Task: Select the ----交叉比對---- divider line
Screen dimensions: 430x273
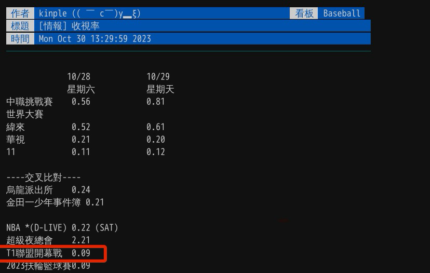Action: click(43, 178)
